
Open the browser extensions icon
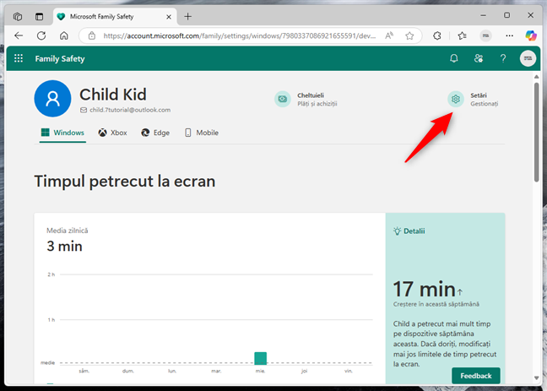pos(436,35)
